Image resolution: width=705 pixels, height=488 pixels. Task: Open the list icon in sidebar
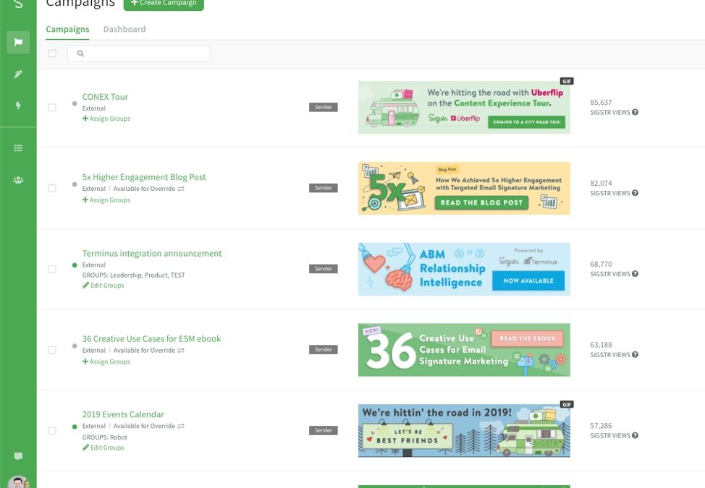coord(18,148)
